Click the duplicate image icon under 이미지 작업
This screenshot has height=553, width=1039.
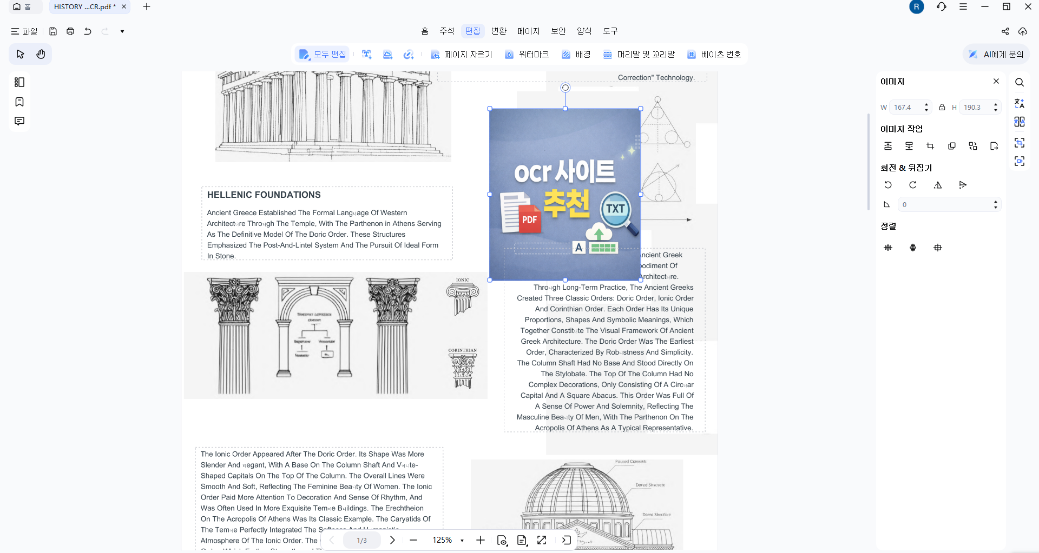click(x=952, y=146)
